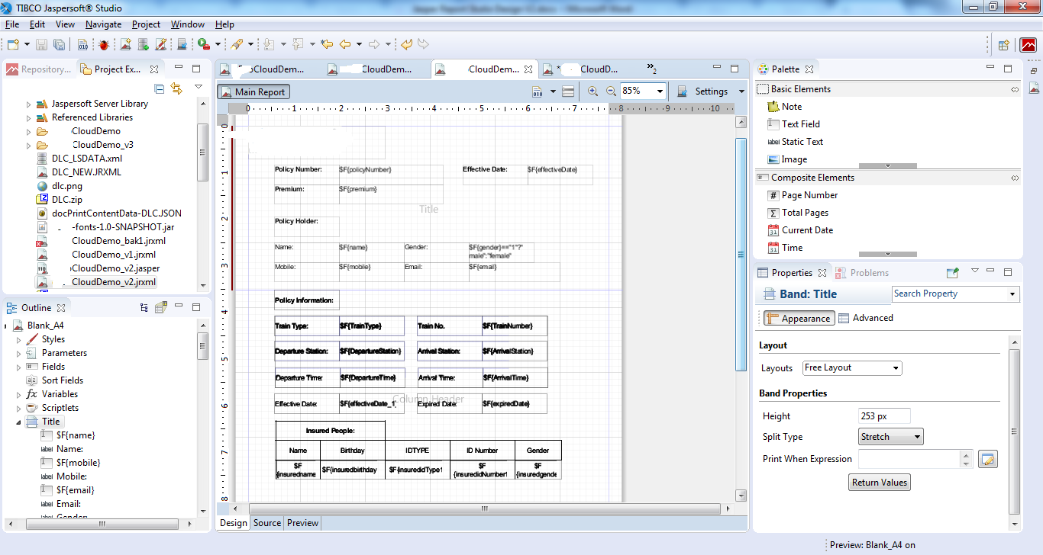Click the Appearance properties tab button
Screen dimensions: 1043x555
(x=799, y=319)
